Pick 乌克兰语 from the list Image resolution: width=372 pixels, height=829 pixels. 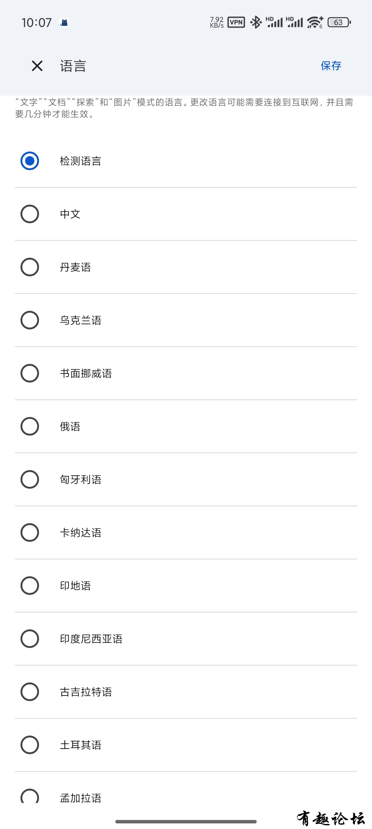(186, 320)
